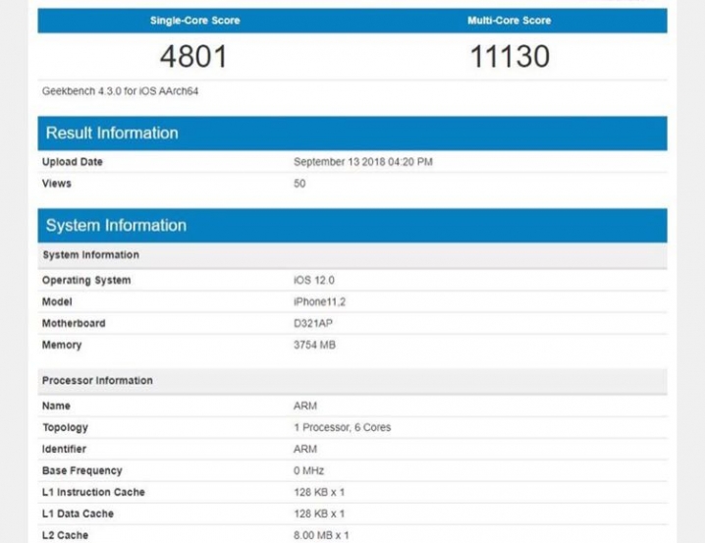Select the D321AP motherboard value
This screenshot has height=543, width=707.
313,323
